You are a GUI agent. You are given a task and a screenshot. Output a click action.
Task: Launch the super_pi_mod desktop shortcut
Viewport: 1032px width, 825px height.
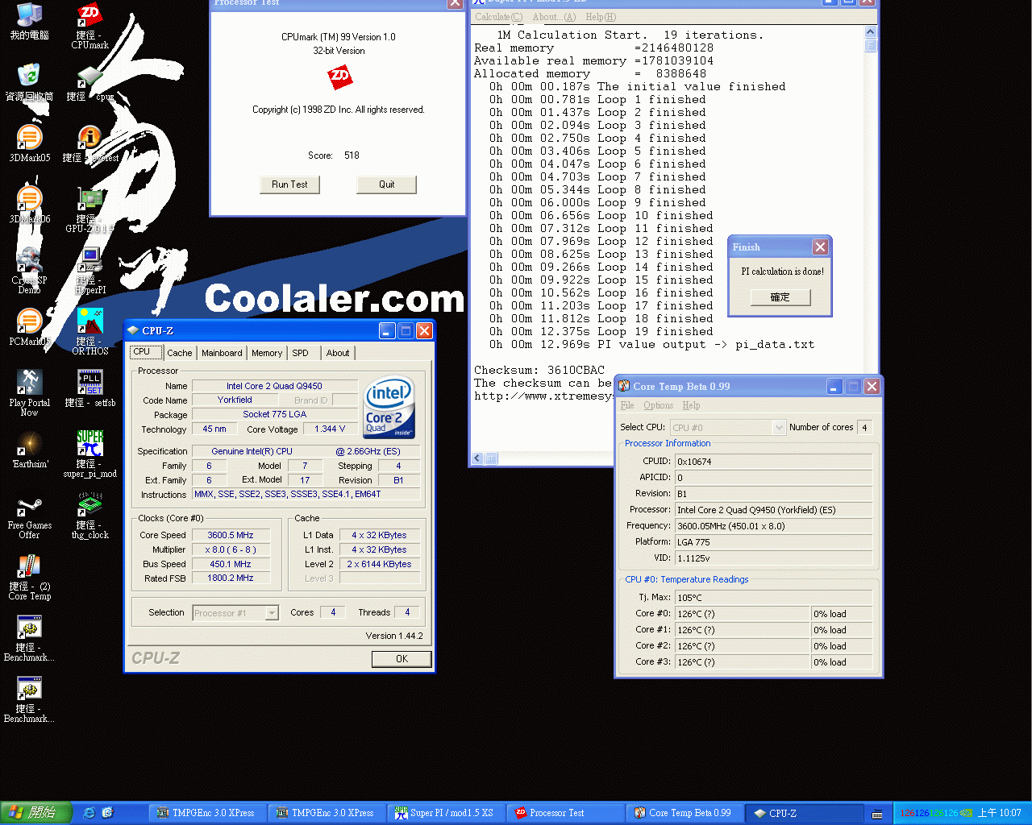(x=90, y=454)
